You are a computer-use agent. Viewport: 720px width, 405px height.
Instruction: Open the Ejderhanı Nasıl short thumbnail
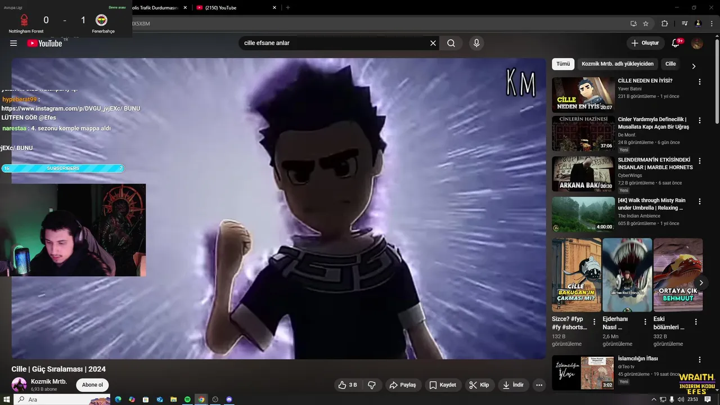click(627, 274)
